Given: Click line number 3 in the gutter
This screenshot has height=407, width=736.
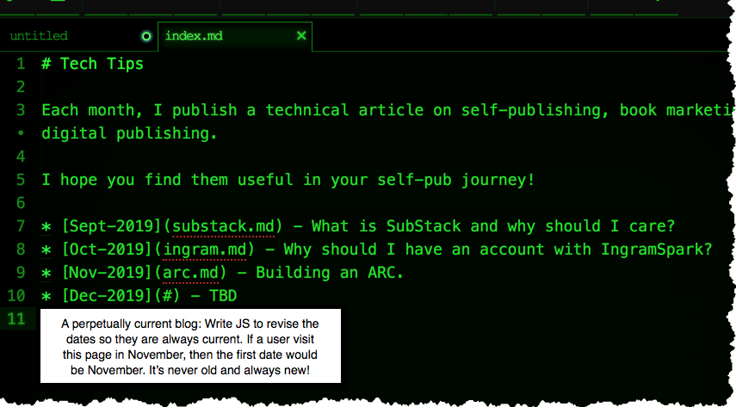Looking at the screenshot, I should coord(20,110).
